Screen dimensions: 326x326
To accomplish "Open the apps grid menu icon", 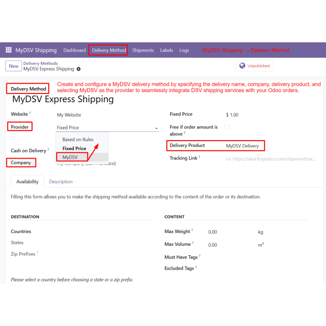I will pyautogui.click(x=9, y=50).
